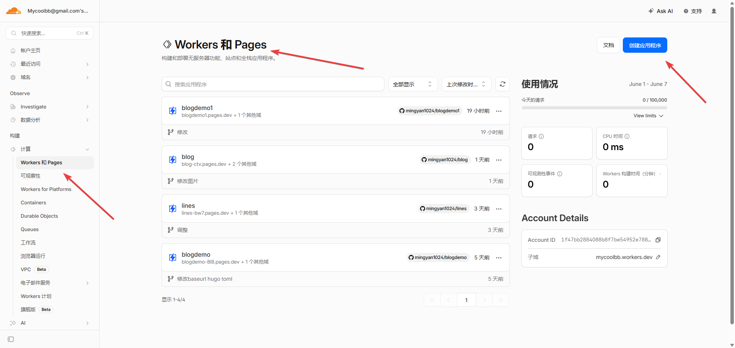
Task: Open the mingyan1024/blogdemo GitHub repo link
Action: 438,257
